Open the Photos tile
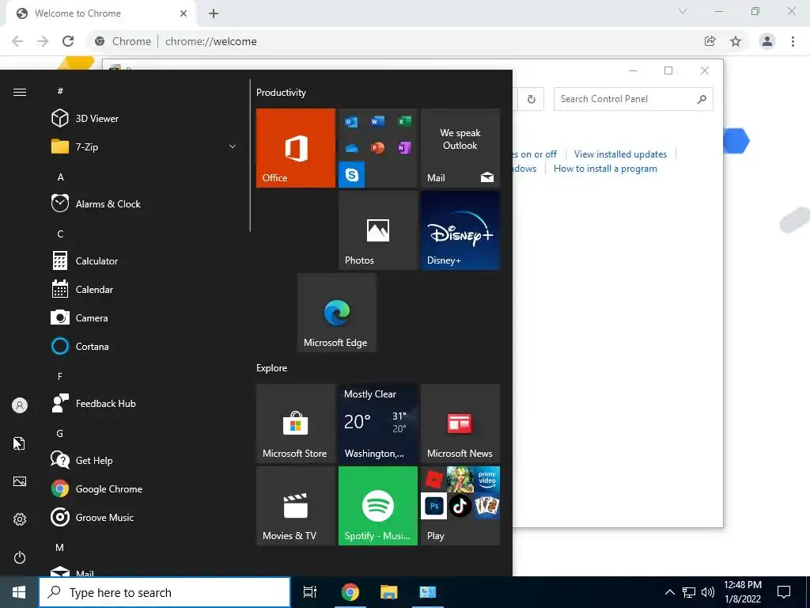Viewport: 810px width, 608px height. (378, 230)
